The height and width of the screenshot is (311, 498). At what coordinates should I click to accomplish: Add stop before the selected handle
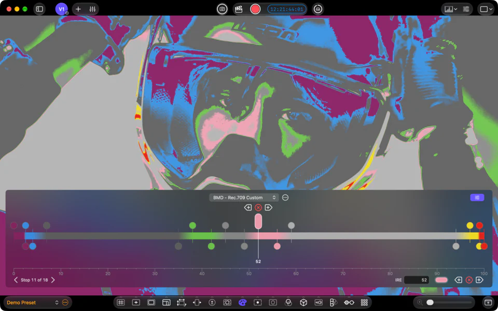point(248,207)
